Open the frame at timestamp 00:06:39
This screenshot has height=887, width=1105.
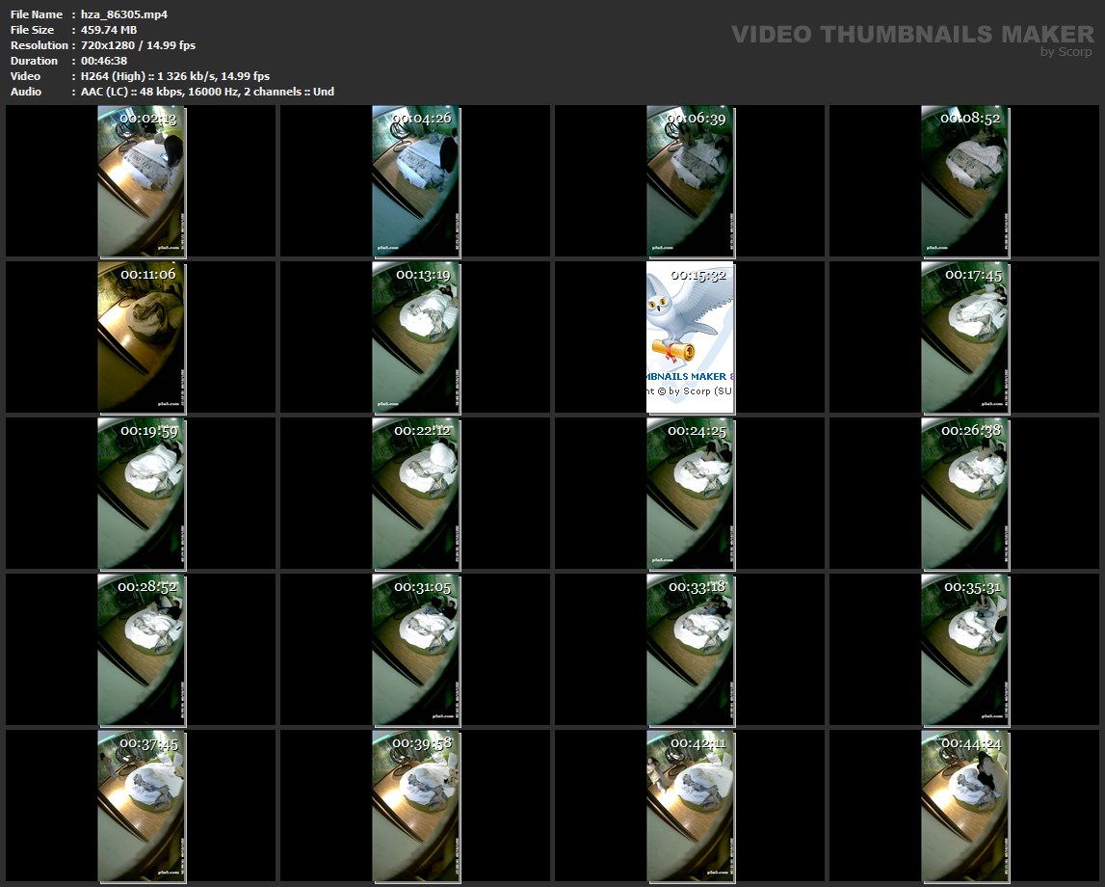pyautogui.click(x=691, y=181)
